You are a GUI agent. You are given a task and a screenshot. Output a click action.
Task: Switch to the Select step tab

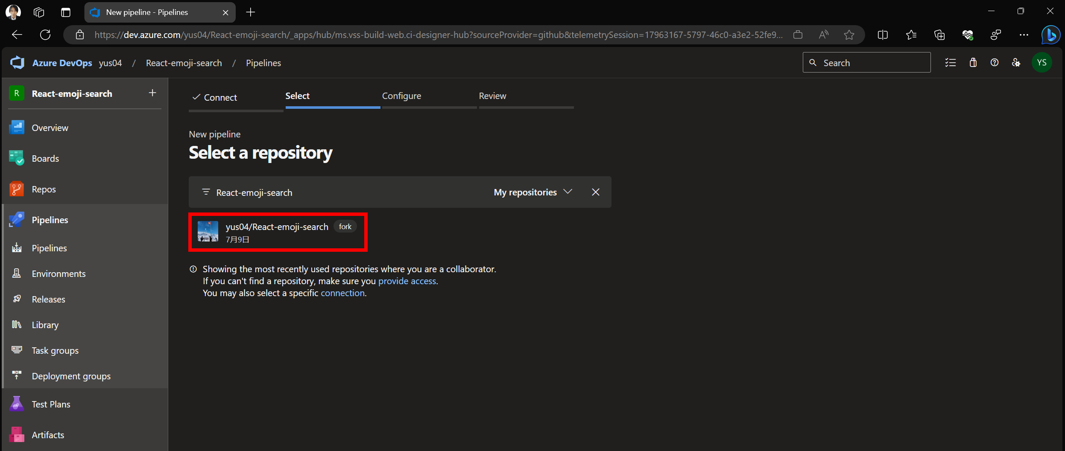click(x=333, y=96)
